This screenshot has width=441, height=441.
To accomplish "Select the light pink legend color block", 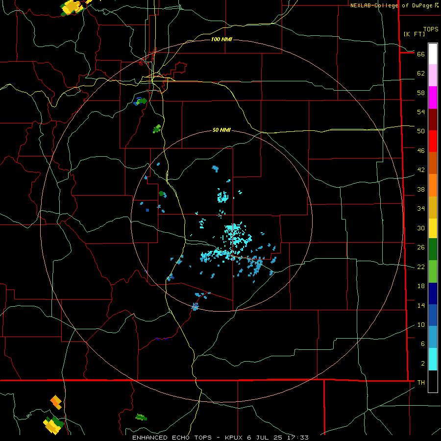I will click(x=433, y=75).
